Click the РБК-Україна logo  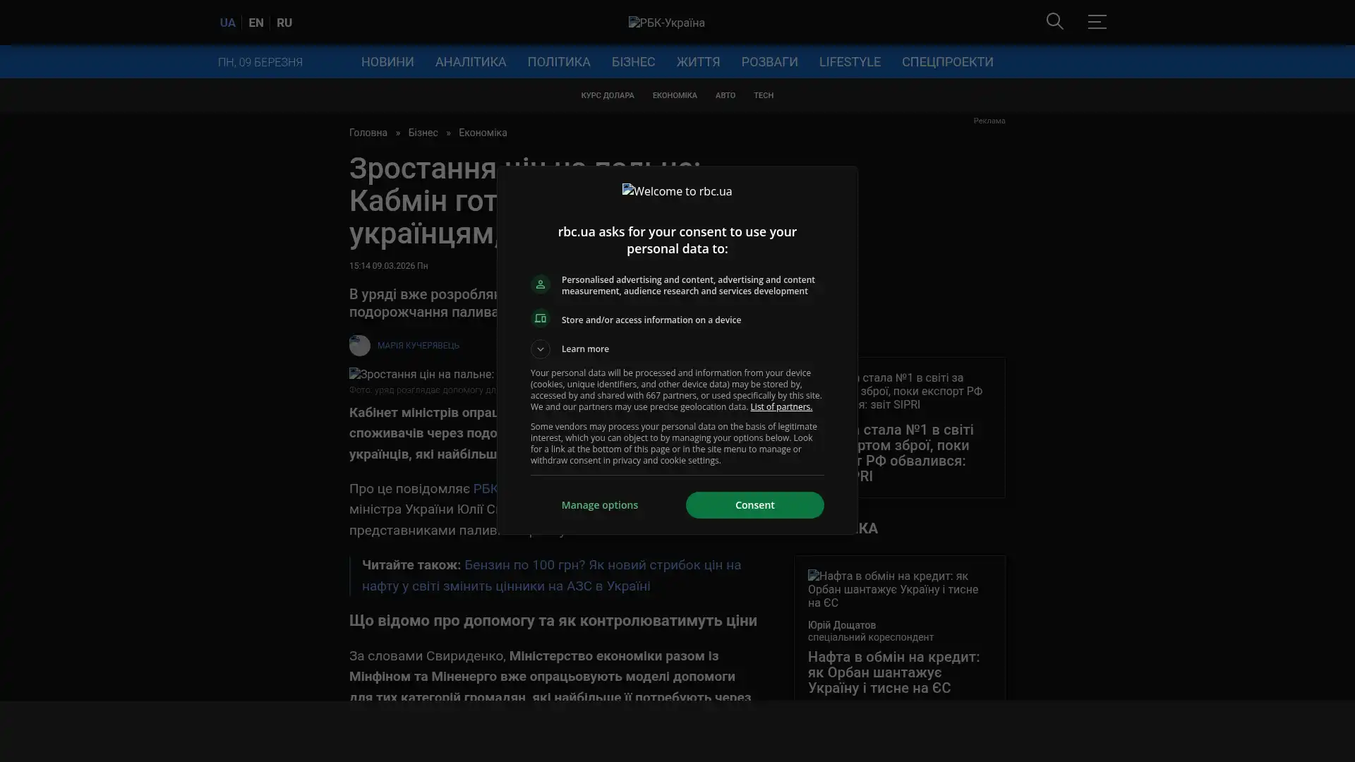pyautogui.click(x=666, y=23)
